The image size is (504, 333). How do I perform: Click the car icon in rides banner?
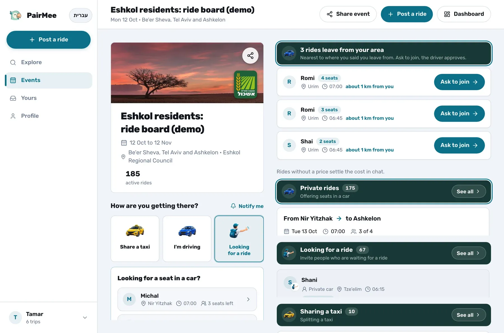click(289, 53)
